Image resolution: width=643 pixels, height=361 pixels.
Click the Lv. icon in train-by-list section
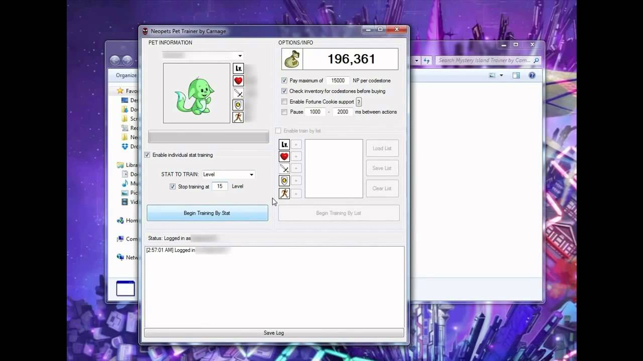point(284,144)
